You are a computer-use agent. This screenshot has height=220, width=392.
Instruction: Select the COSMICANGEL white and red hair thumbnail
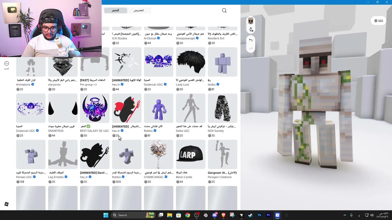(159, 154)
